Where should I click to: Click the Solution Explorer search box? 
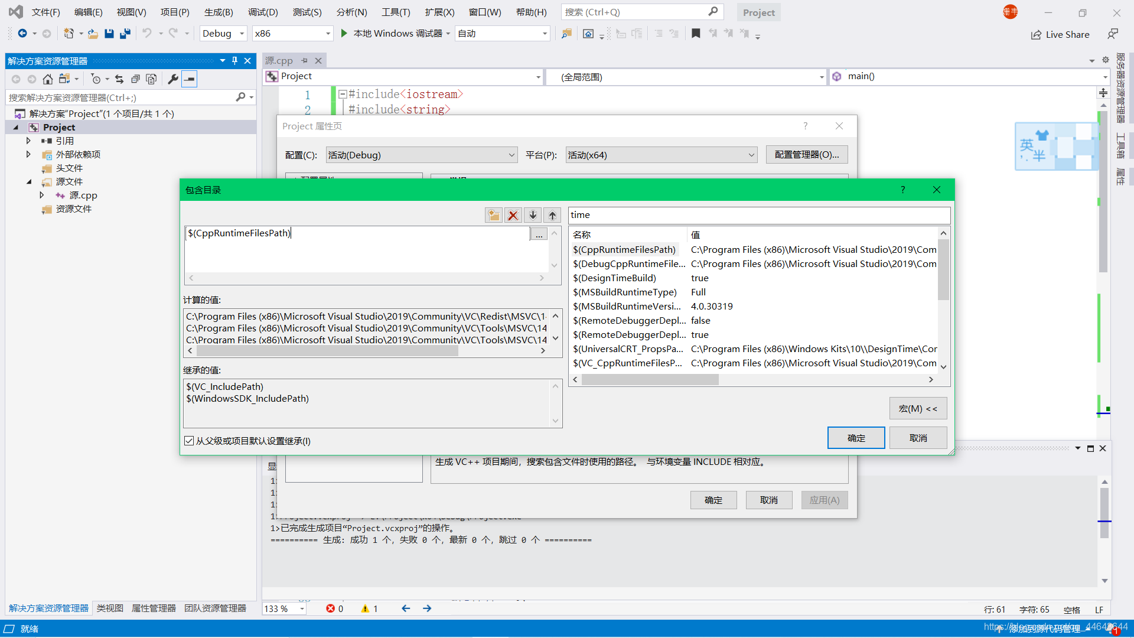pos(131,97)
